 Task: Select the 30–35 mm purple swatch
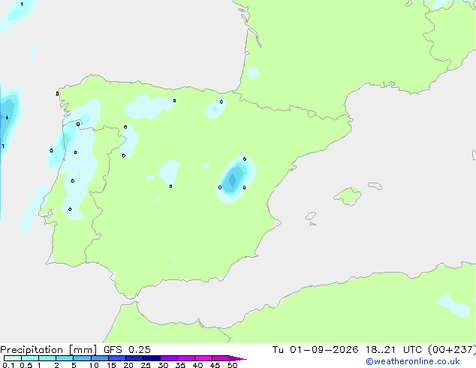point(169,358)
